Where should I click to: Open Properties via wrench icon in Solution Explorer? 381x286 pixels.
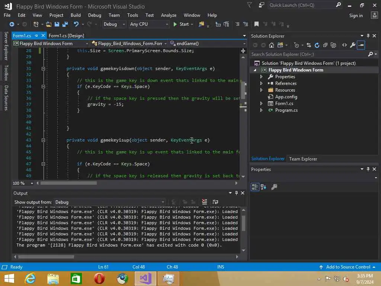pos(353,45)
